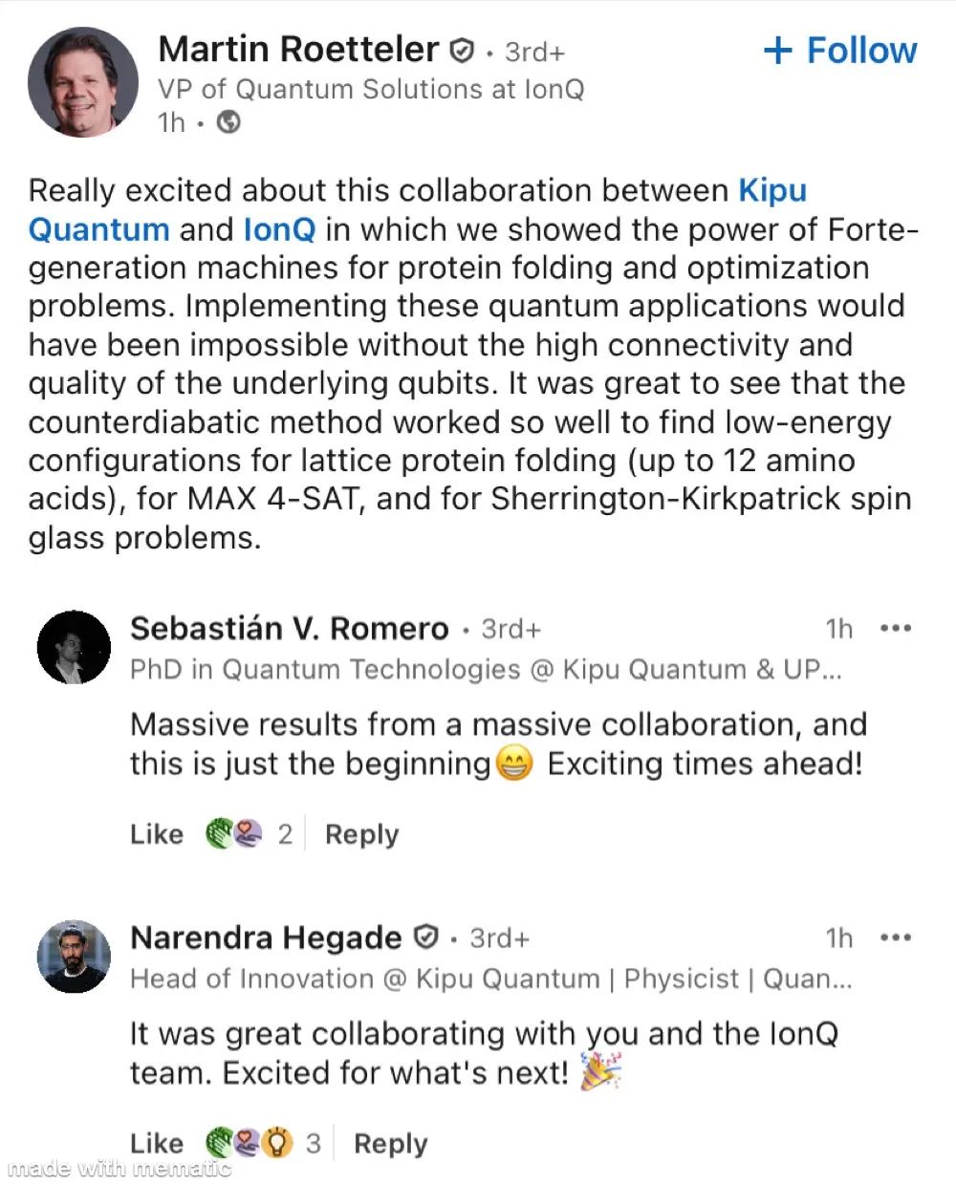Open Narendra Hegade's name link
Viewport: 956px width, 1184px height.
point(266,937)
